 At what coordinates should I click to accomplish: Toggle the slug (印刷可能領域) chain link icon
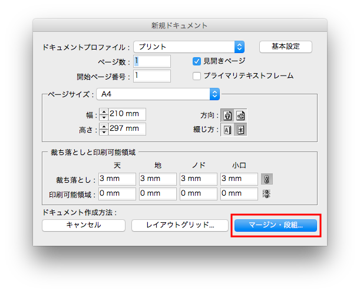pyautogui.click(x=267, y=193)
